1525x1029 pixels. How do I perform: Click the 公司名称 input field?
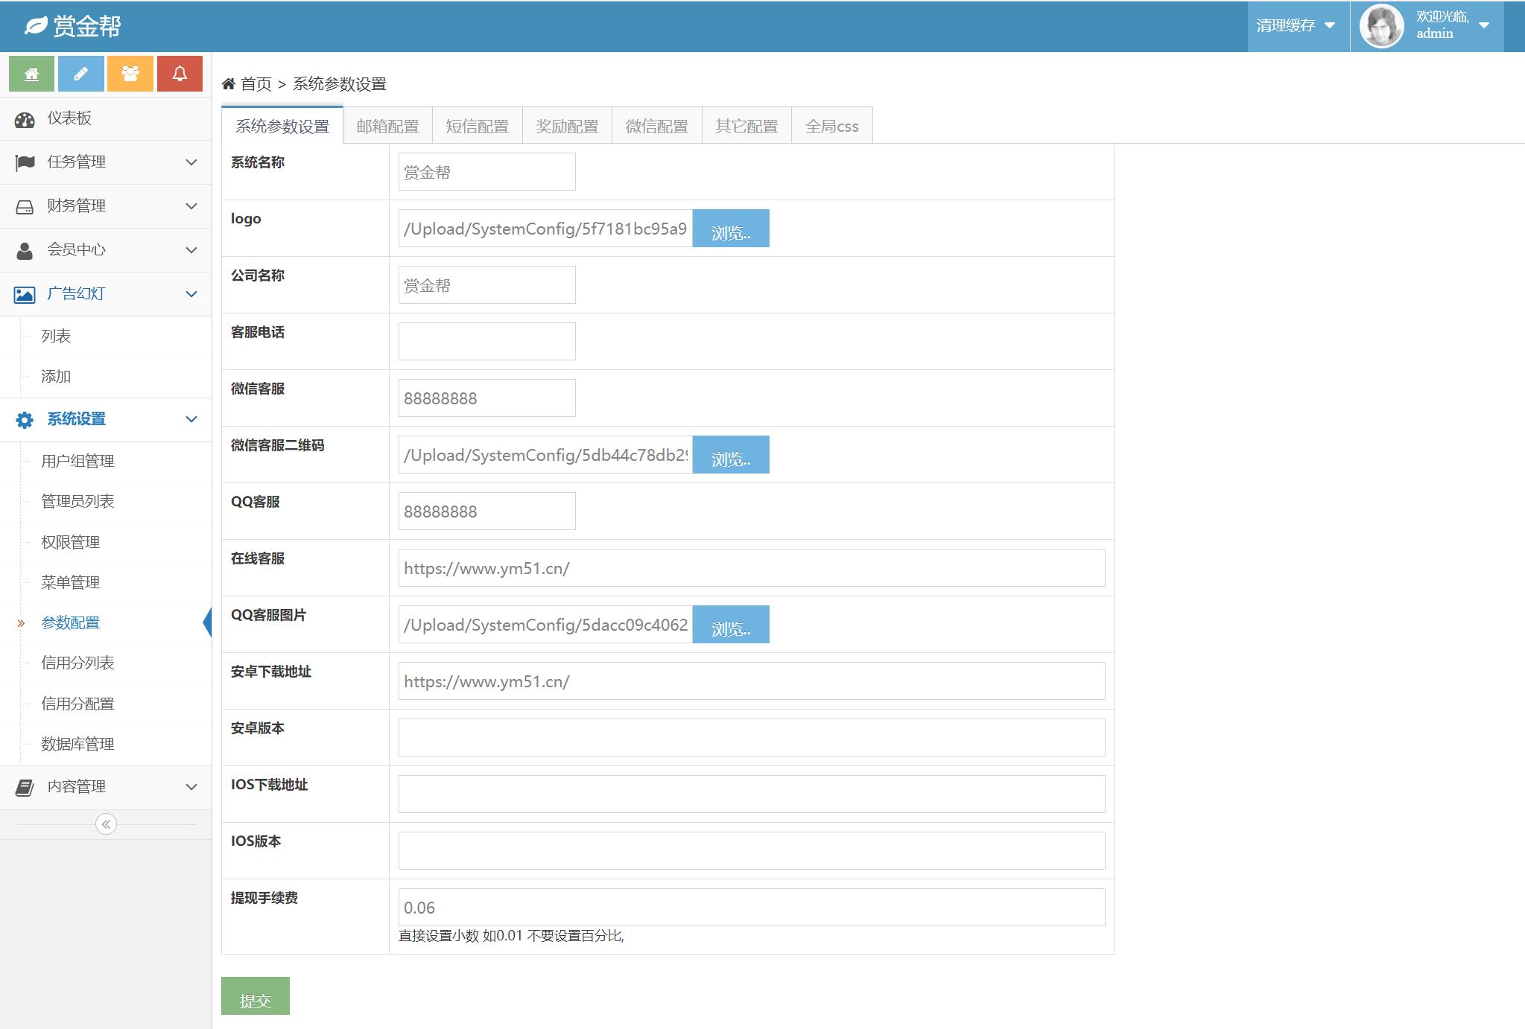point(486,285)
